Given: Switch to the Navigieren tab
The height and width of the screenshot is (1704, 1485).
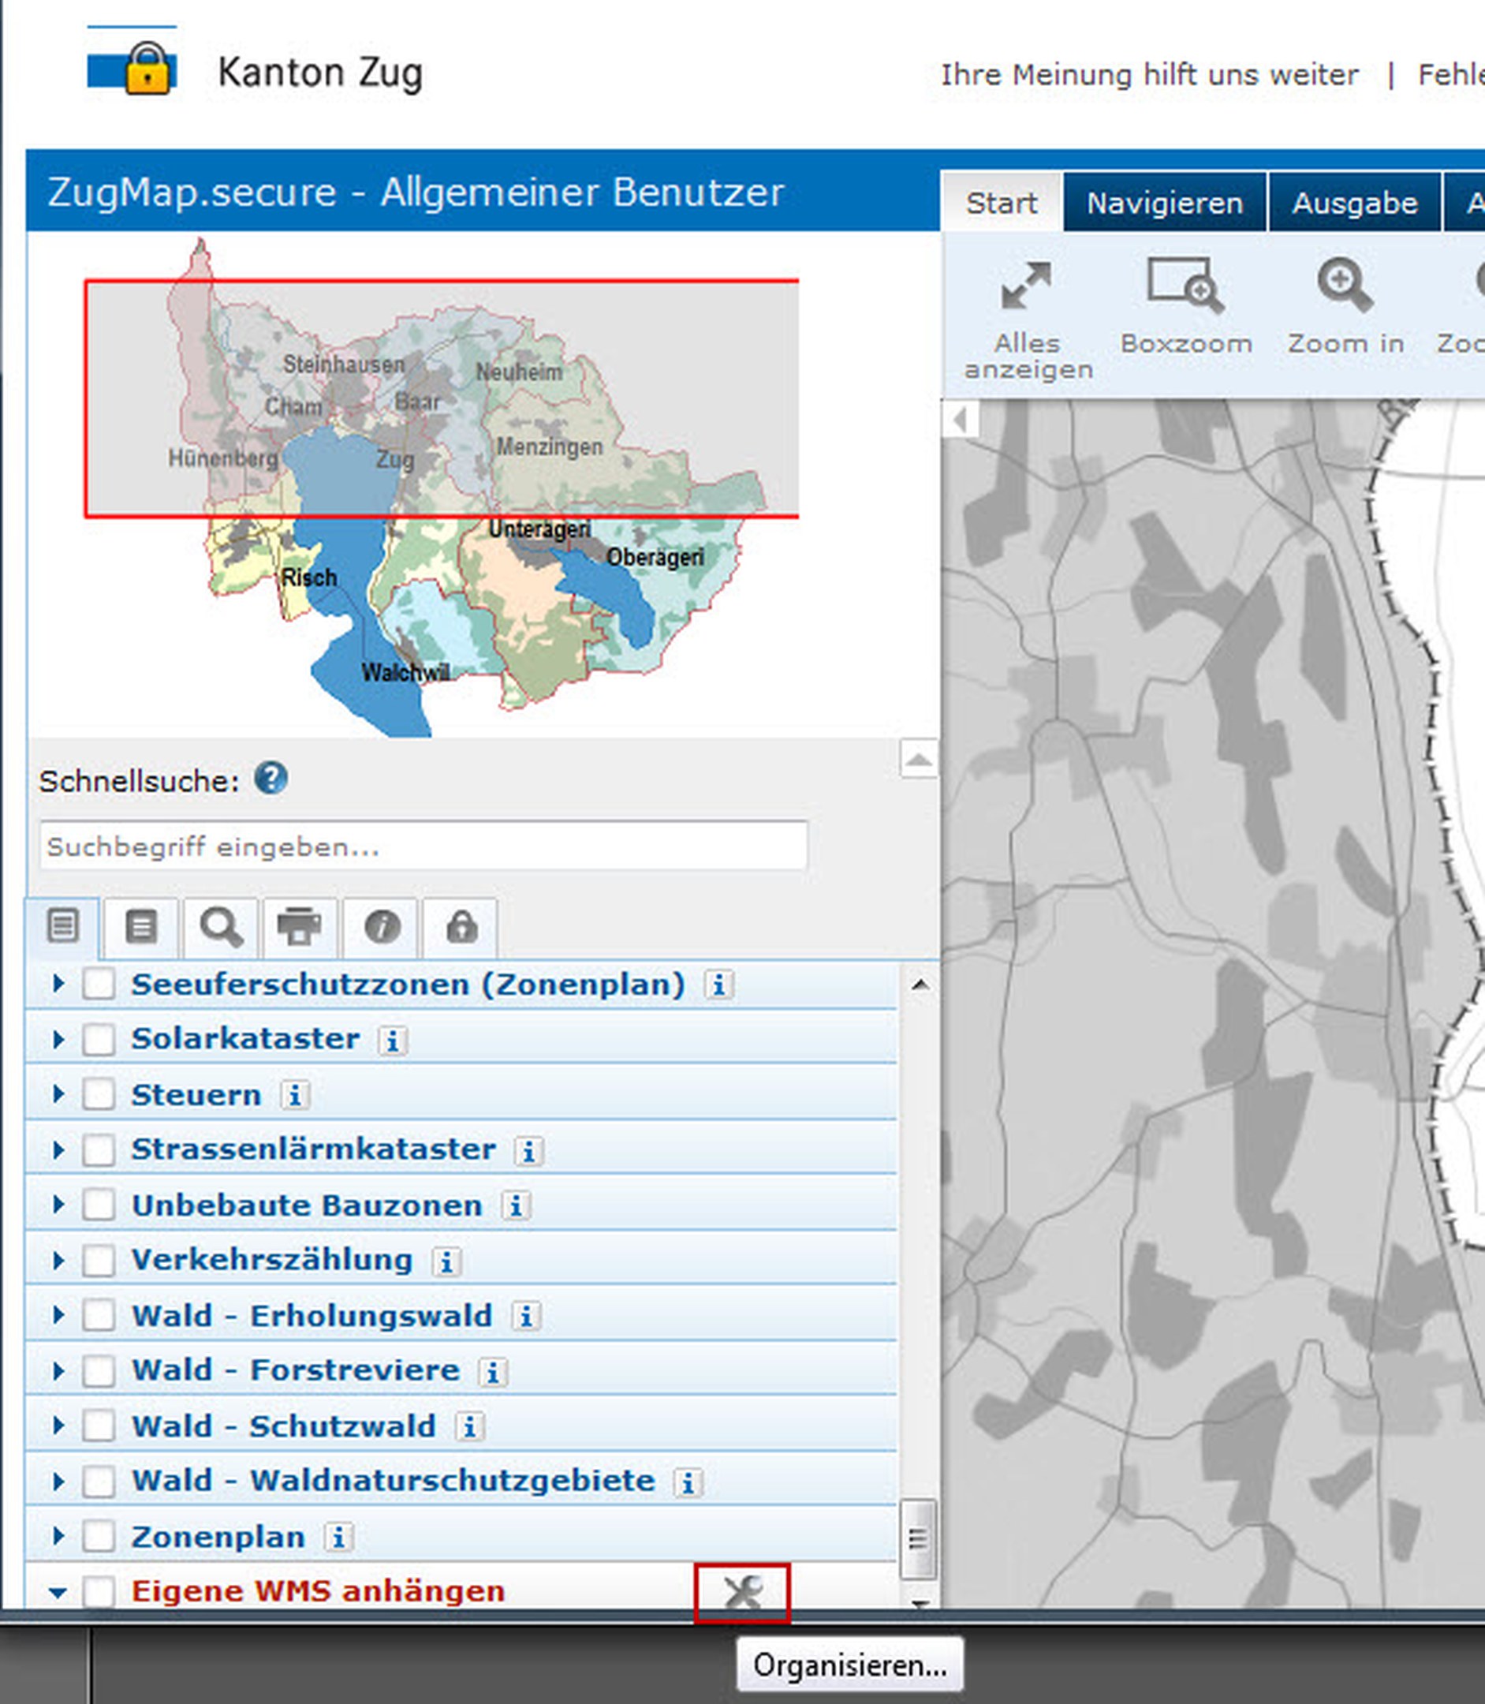Looking at the screenshot, I should point(1163,203).
